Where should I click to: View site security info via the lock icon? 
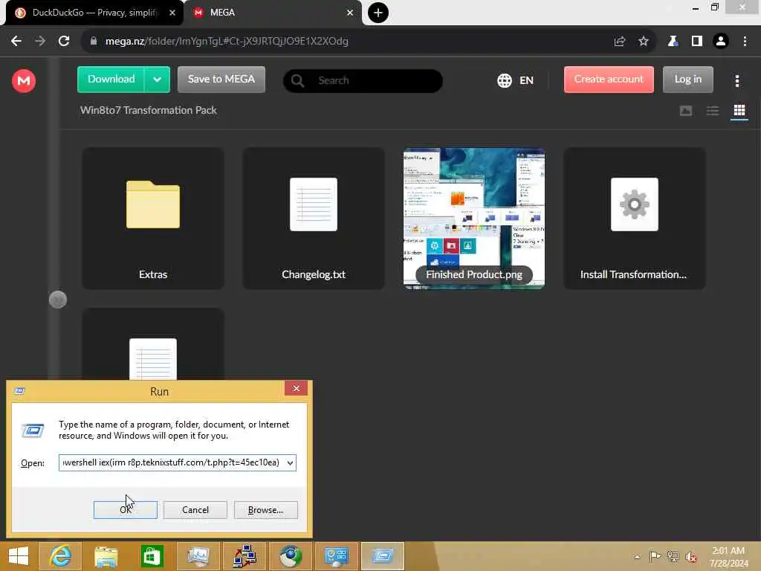[x=94, y=42]
